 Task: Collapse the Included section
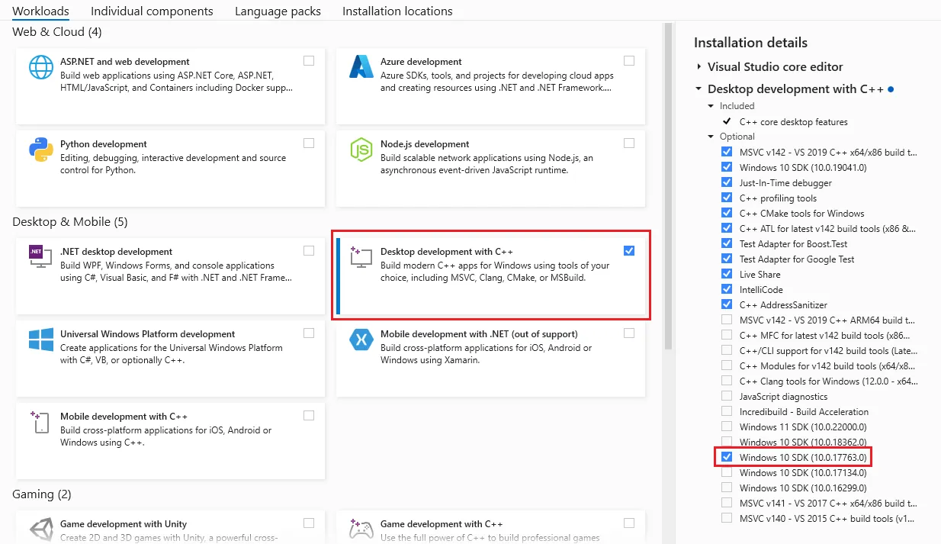[x=711, y=105]
